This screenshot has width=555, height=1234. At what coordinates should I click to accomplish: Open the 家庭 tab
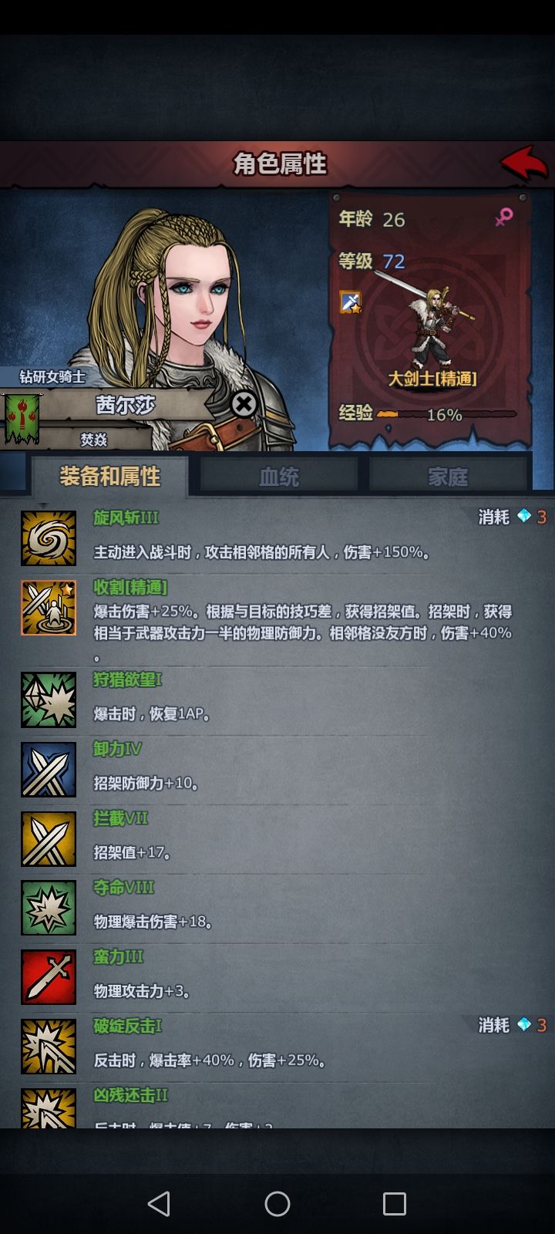coord(449,476)
